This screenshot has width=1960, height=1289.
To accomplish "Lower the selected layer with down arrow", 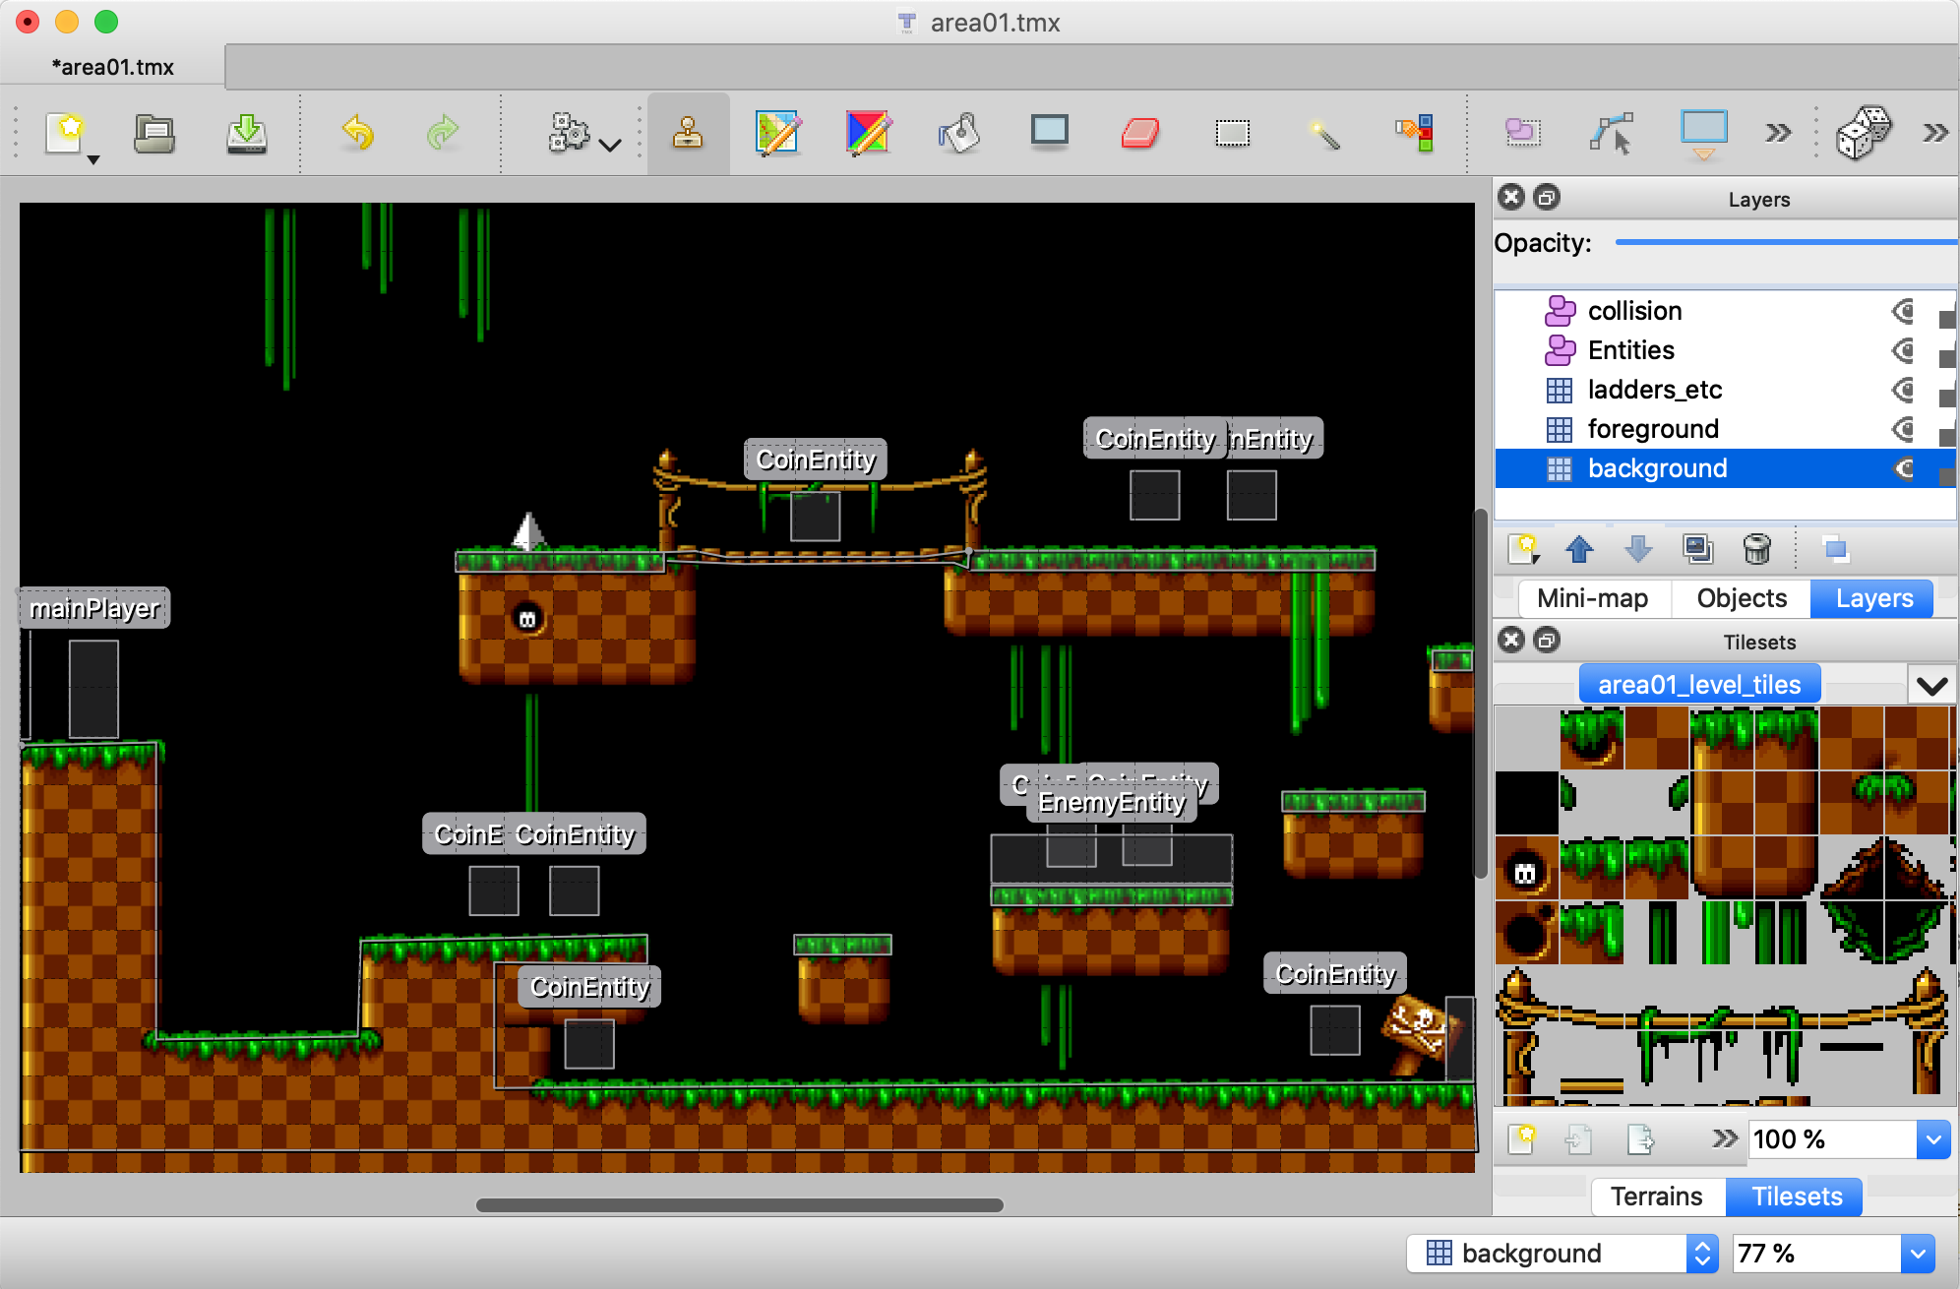I will pyautogui.click(x=1638, y=549).
